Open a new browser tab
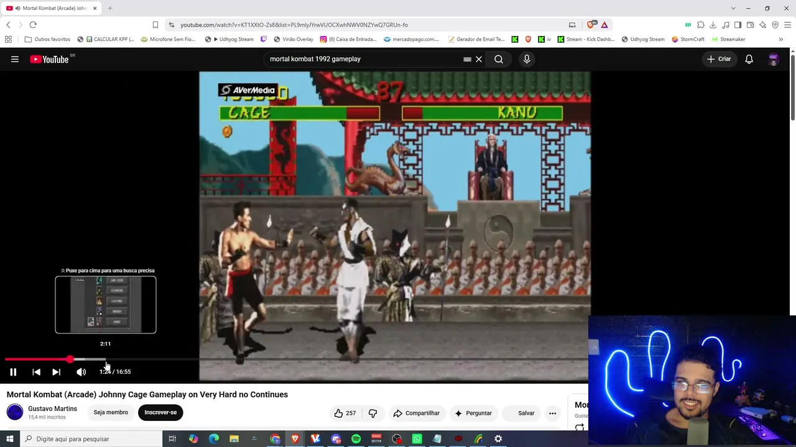 (110, 8)
